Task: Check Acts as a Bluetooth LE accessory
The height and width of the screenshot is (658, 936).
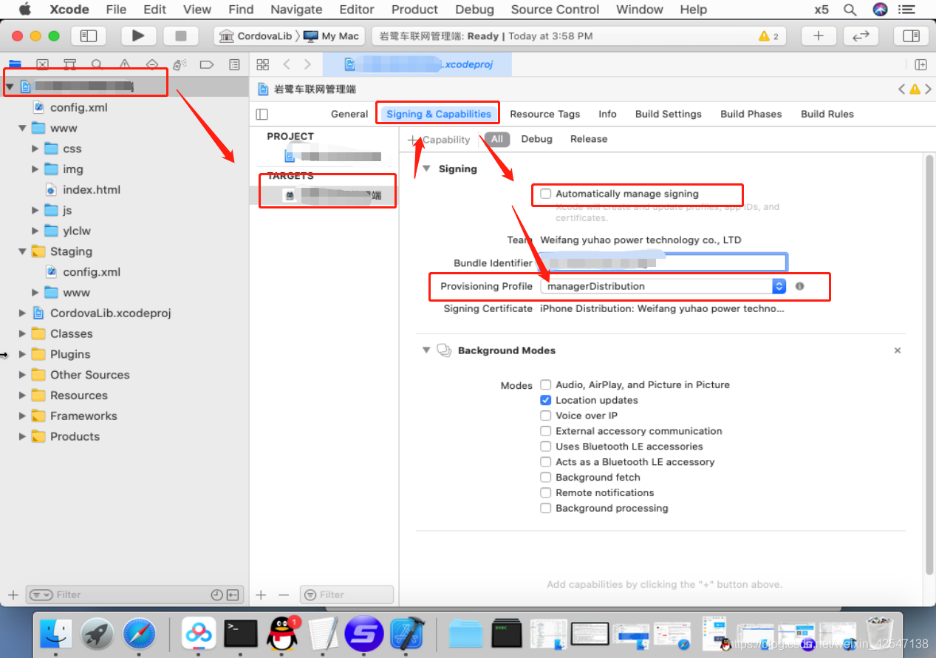Action: 545,462
